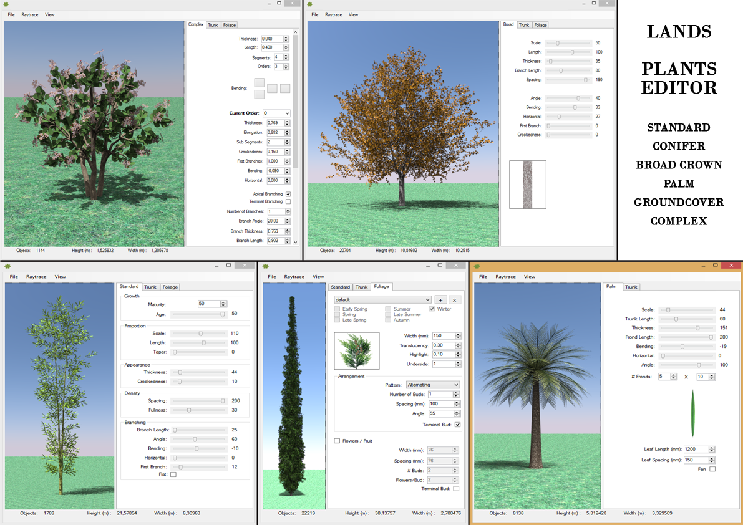Click the leaf app icon in the Palm window title bar
Screen dimensions: 743x525
point(477,266)
